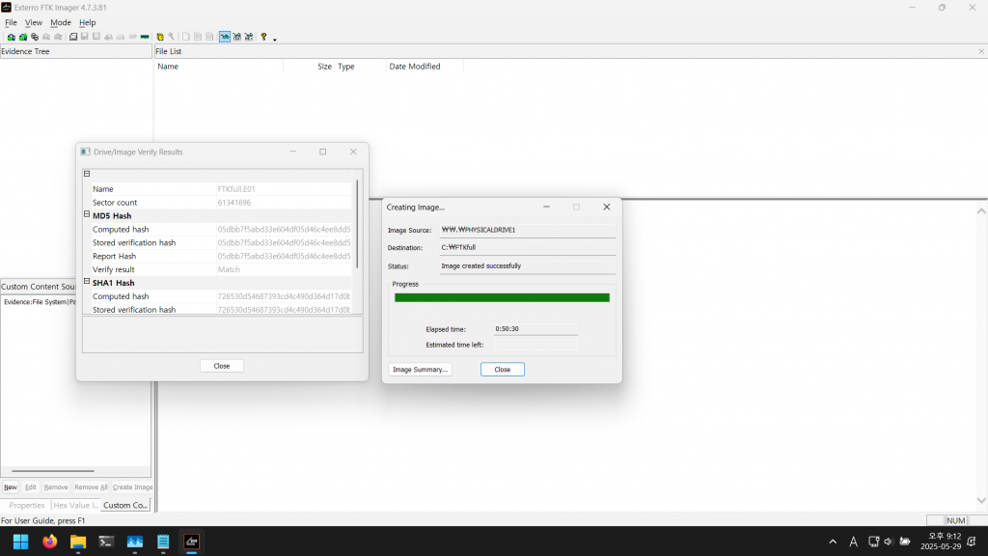
Task: Click the Export Files toolbar icon
Action: click(186, 38)
